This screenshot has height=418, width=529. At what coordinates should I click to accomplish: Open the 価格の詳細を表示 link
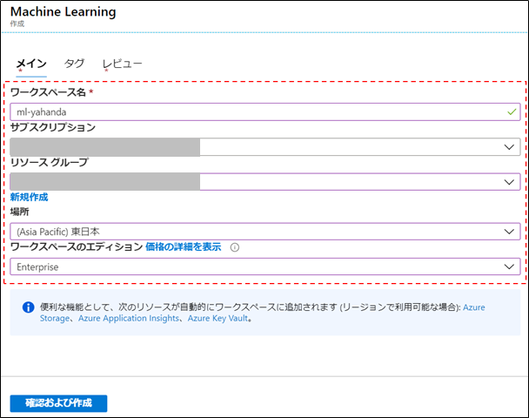click(x=184, y=247)
